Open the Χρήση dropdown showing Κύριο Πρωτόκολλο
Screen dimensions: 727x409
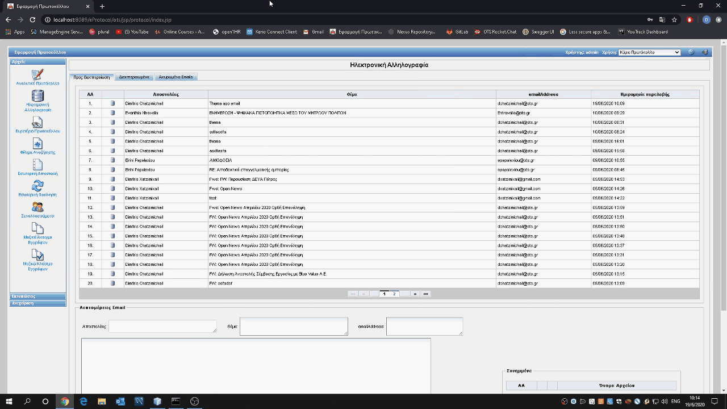649,52
